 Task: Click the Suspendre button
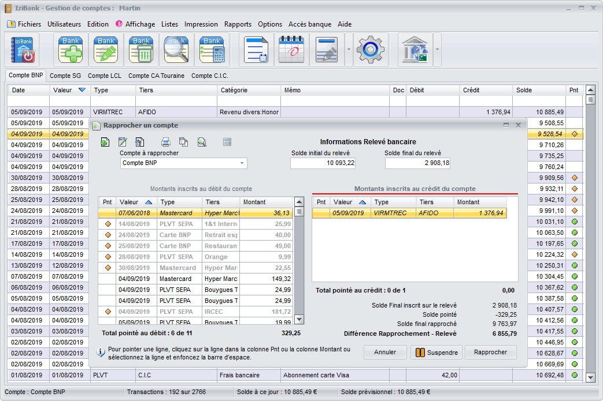436,353
